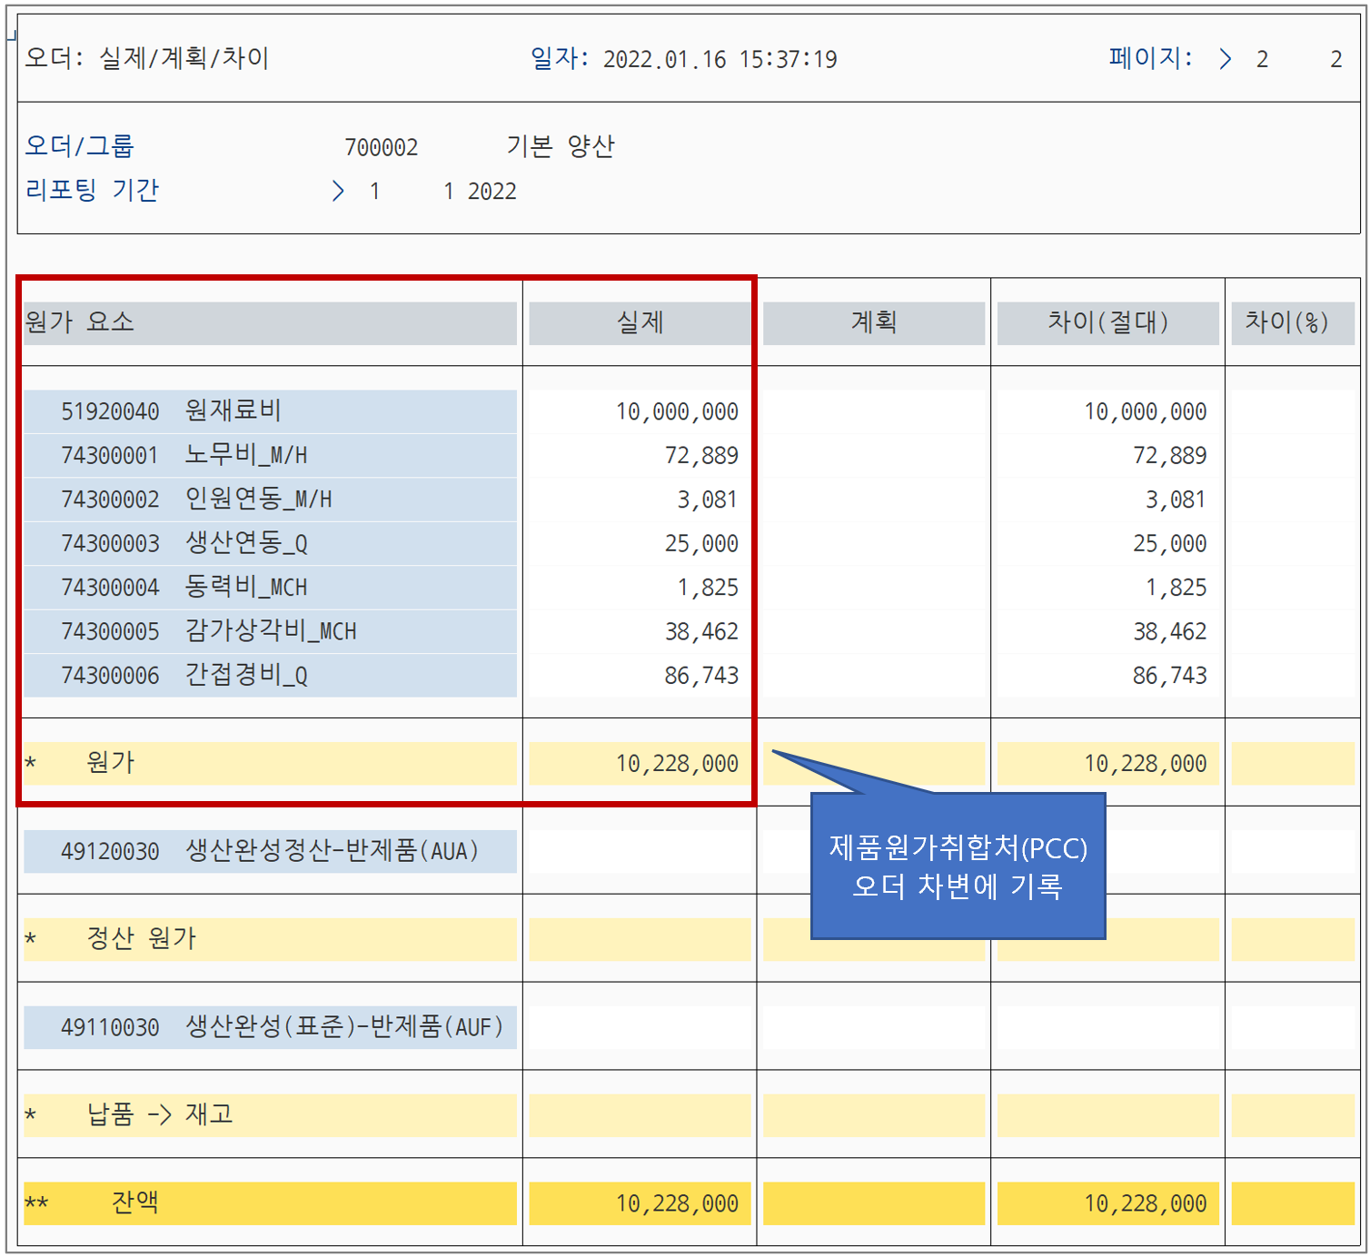Select row 49120030 생산완성정산-반제품(AUA)
Viewport: 1370px width, 1257px height.
click(x=270, y=851)
